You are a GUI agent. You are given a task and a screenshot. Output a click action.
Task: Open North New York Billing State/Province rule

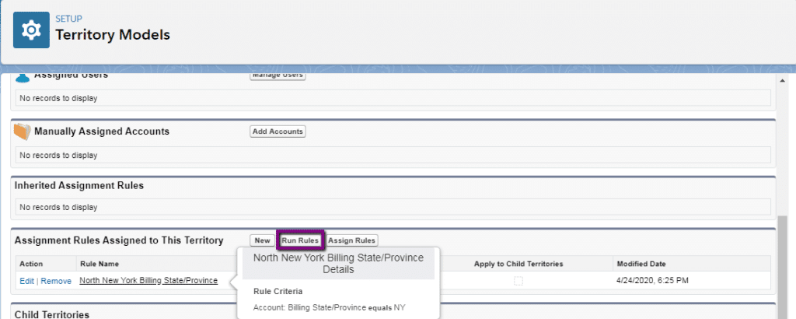tap(148, 280)
